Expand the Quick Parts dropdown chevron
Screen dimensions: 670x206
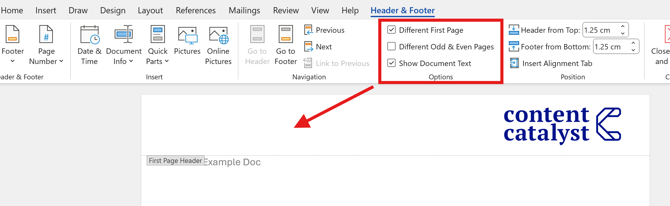tap(167, 61)
